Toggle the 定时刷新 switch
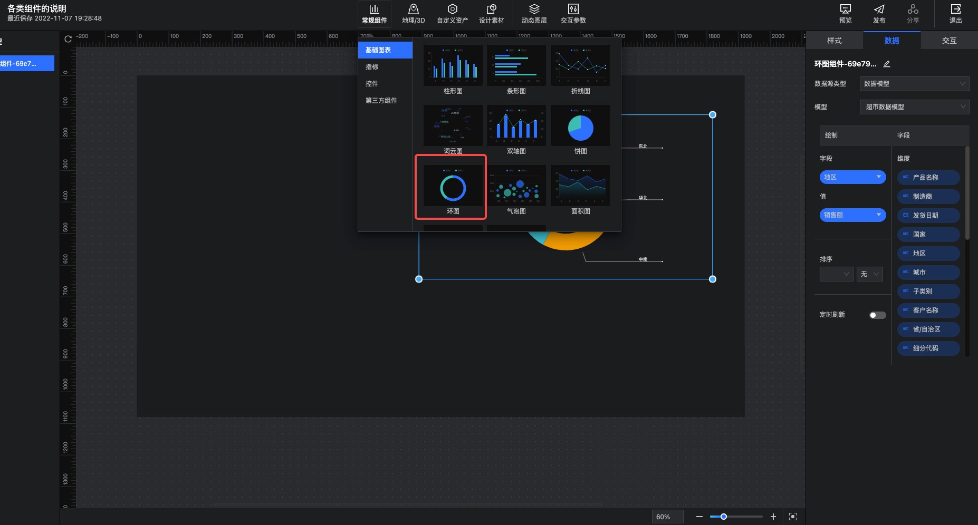978x525 pixels. (877, 315)
